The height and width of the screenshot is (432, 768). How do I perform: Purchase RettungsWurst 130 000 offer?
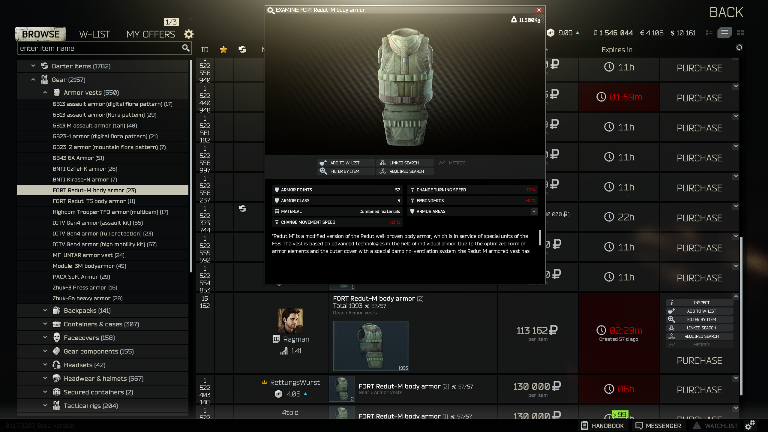click(699, 390)
